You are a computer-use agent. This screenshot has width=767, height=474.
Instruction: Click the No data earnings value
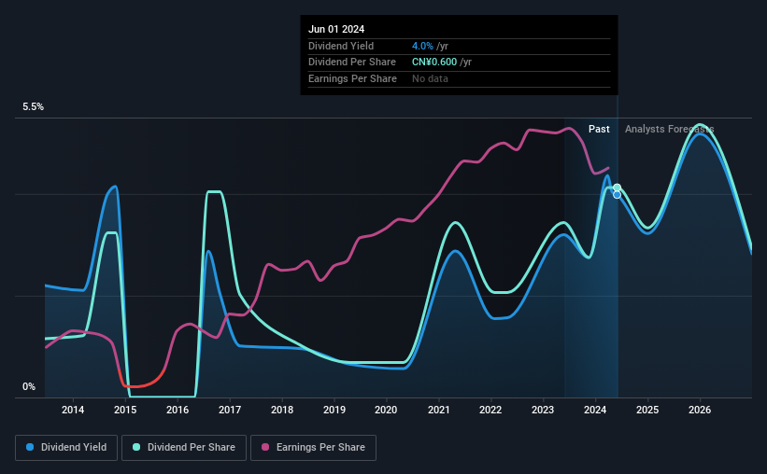[x=430, y=78]
